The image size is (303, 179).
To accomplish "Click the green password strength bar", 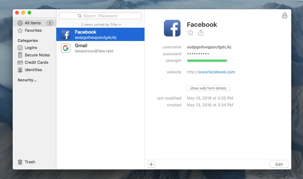I will [207, 61].
